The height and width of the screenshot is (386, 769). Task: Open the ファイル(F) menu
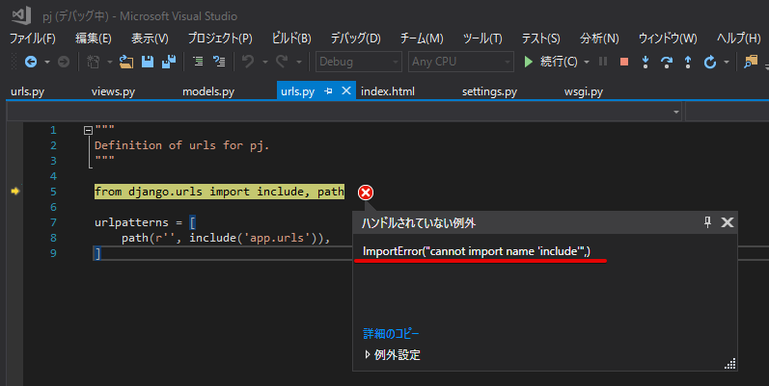[33, 39]
